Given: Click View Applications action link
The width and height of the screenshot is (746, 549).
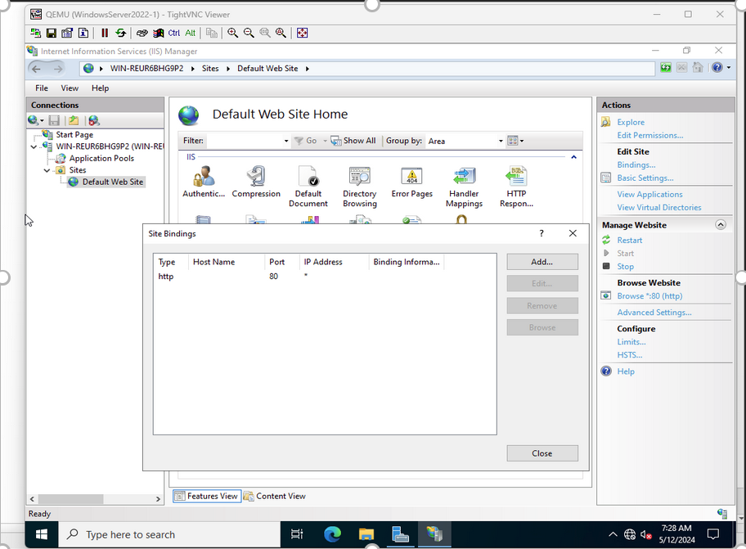Looking at the screenshot, I should point(649,194).
